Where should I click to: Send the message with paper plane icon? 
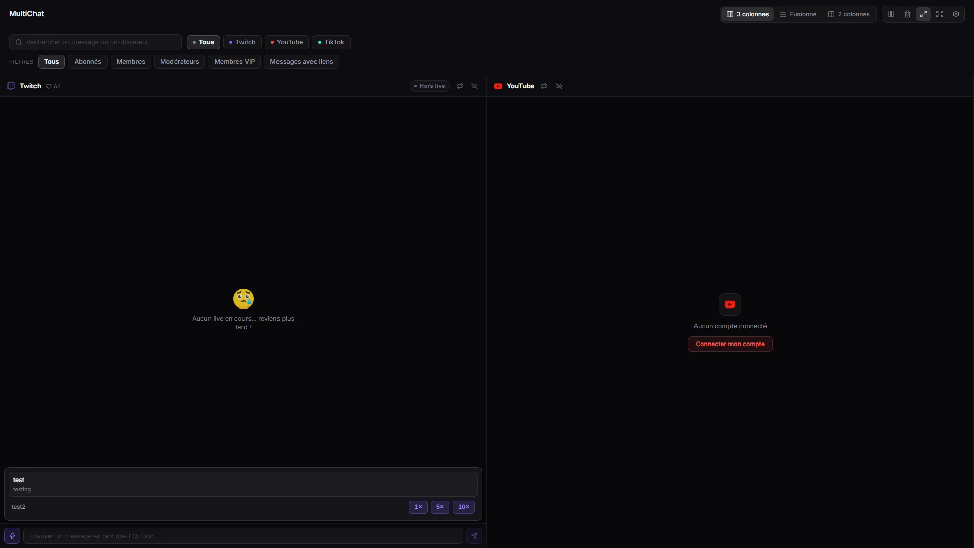pos(474,536)
